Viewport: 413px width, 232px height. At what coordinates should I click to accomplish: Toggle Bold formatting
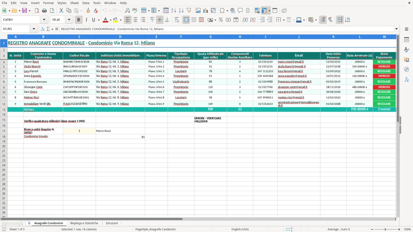tap(79, 20)
